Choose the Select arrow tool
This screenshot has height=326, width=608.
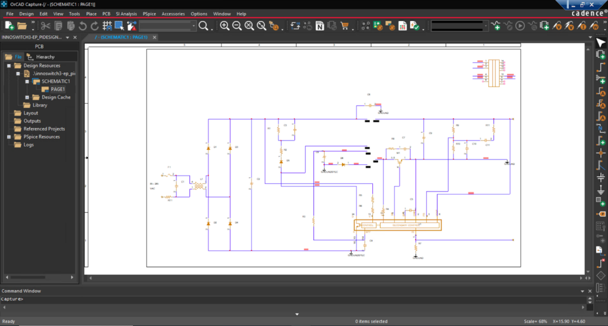(x=601, y=43)
